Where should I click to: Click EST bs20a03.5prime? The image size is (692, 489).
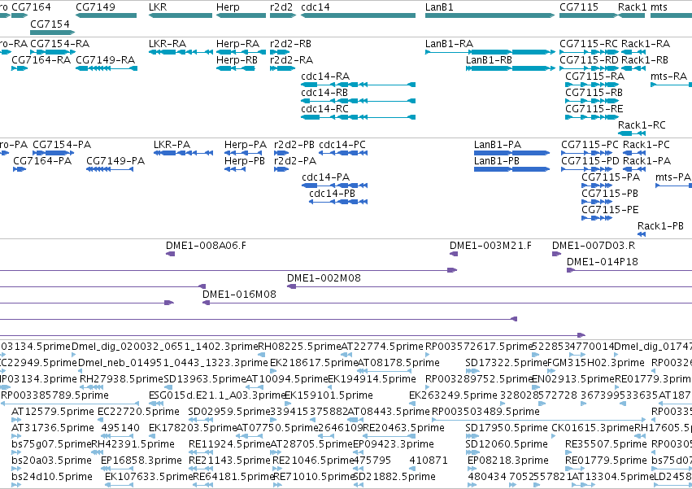(x=16, y=469)
